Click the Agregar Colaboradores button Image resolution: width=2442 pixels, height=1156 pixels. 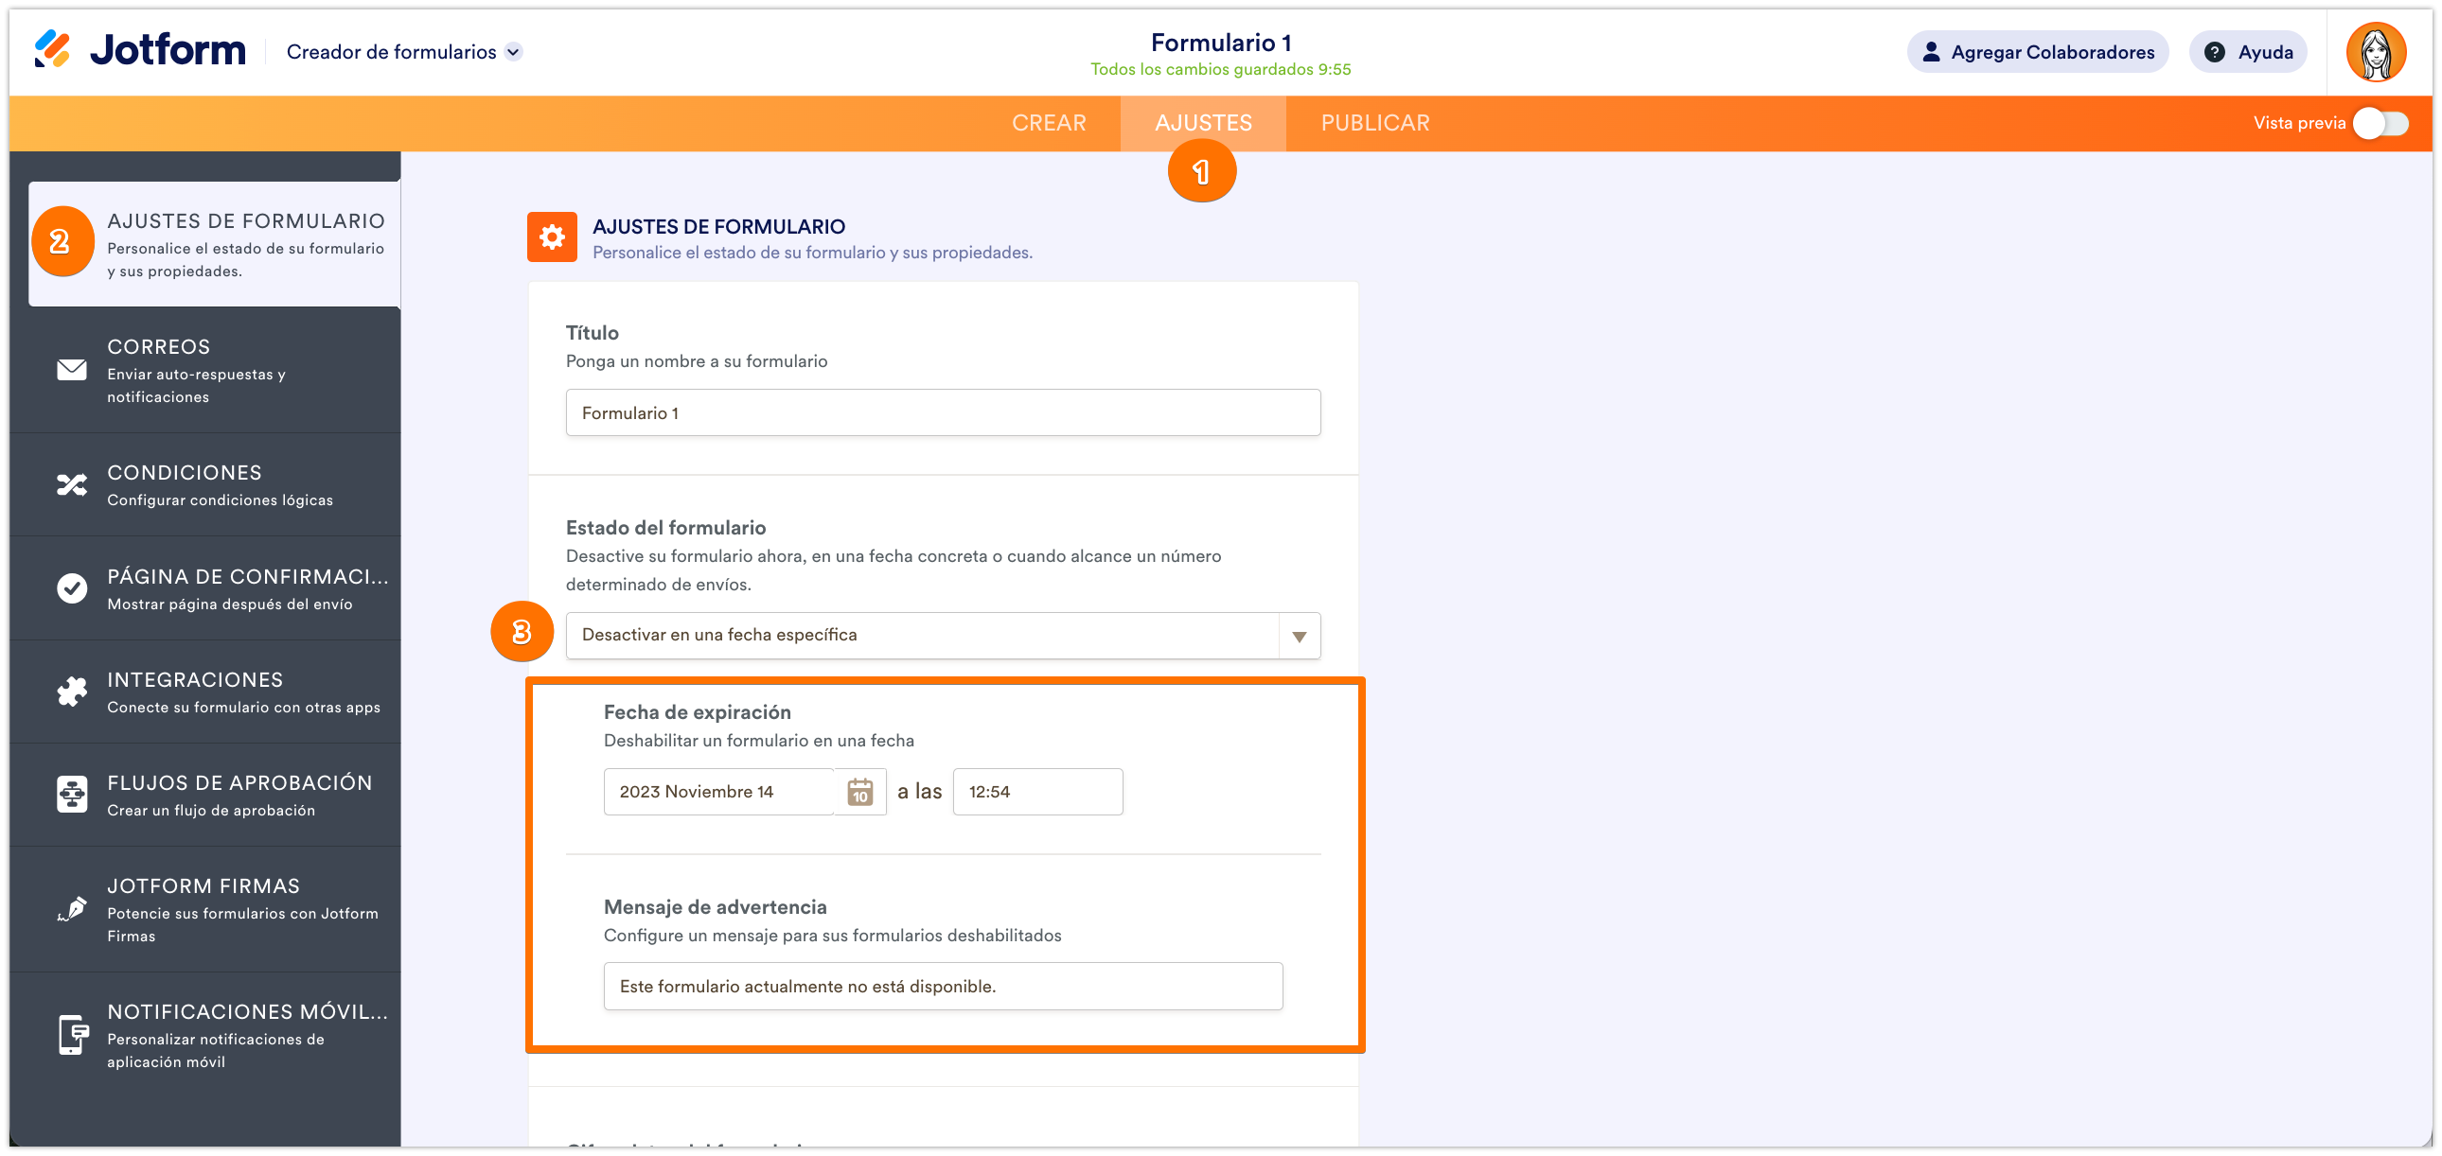point(2037,52)
